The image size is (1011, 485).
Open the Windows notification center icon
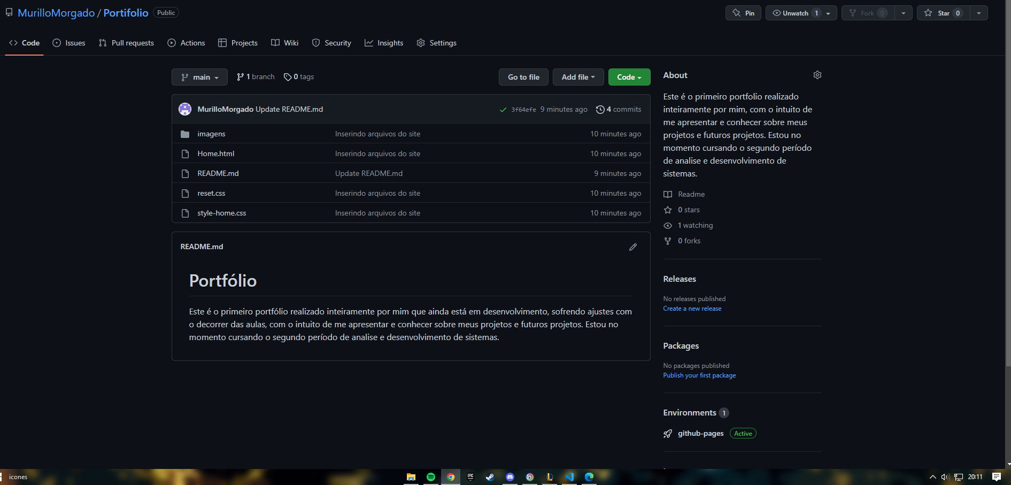(997, 477)
